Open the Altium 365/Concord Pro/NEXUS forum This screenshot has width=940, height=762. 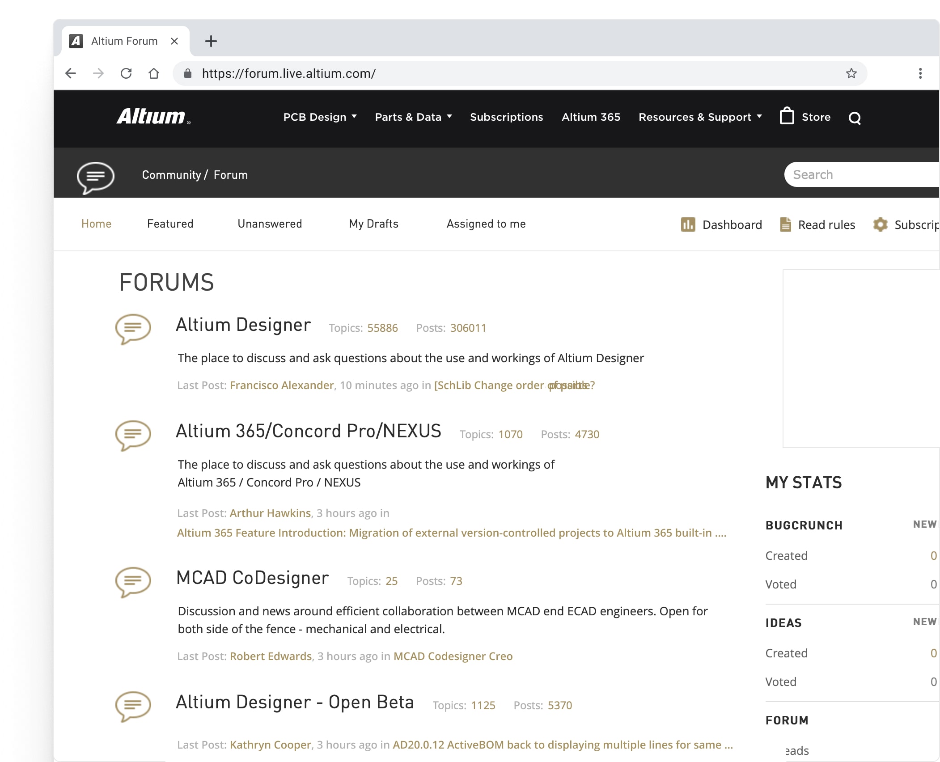click(308, 431)
